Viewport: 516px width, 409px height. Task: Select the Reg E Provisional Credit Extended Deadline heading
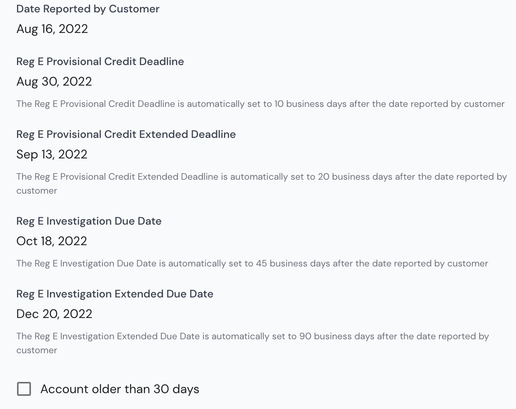click(x=126, y=134)
